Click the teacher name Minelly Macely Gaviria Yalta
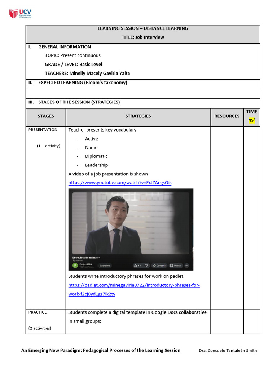Screen dimensions: 277x369 point(100,73)
